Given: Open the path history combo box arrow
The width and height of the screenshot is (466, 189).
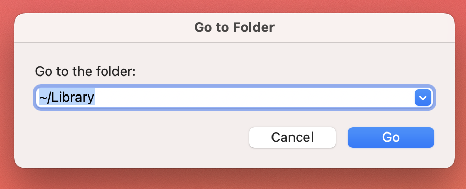Looking at the screenshot, I should coord(422,98).
